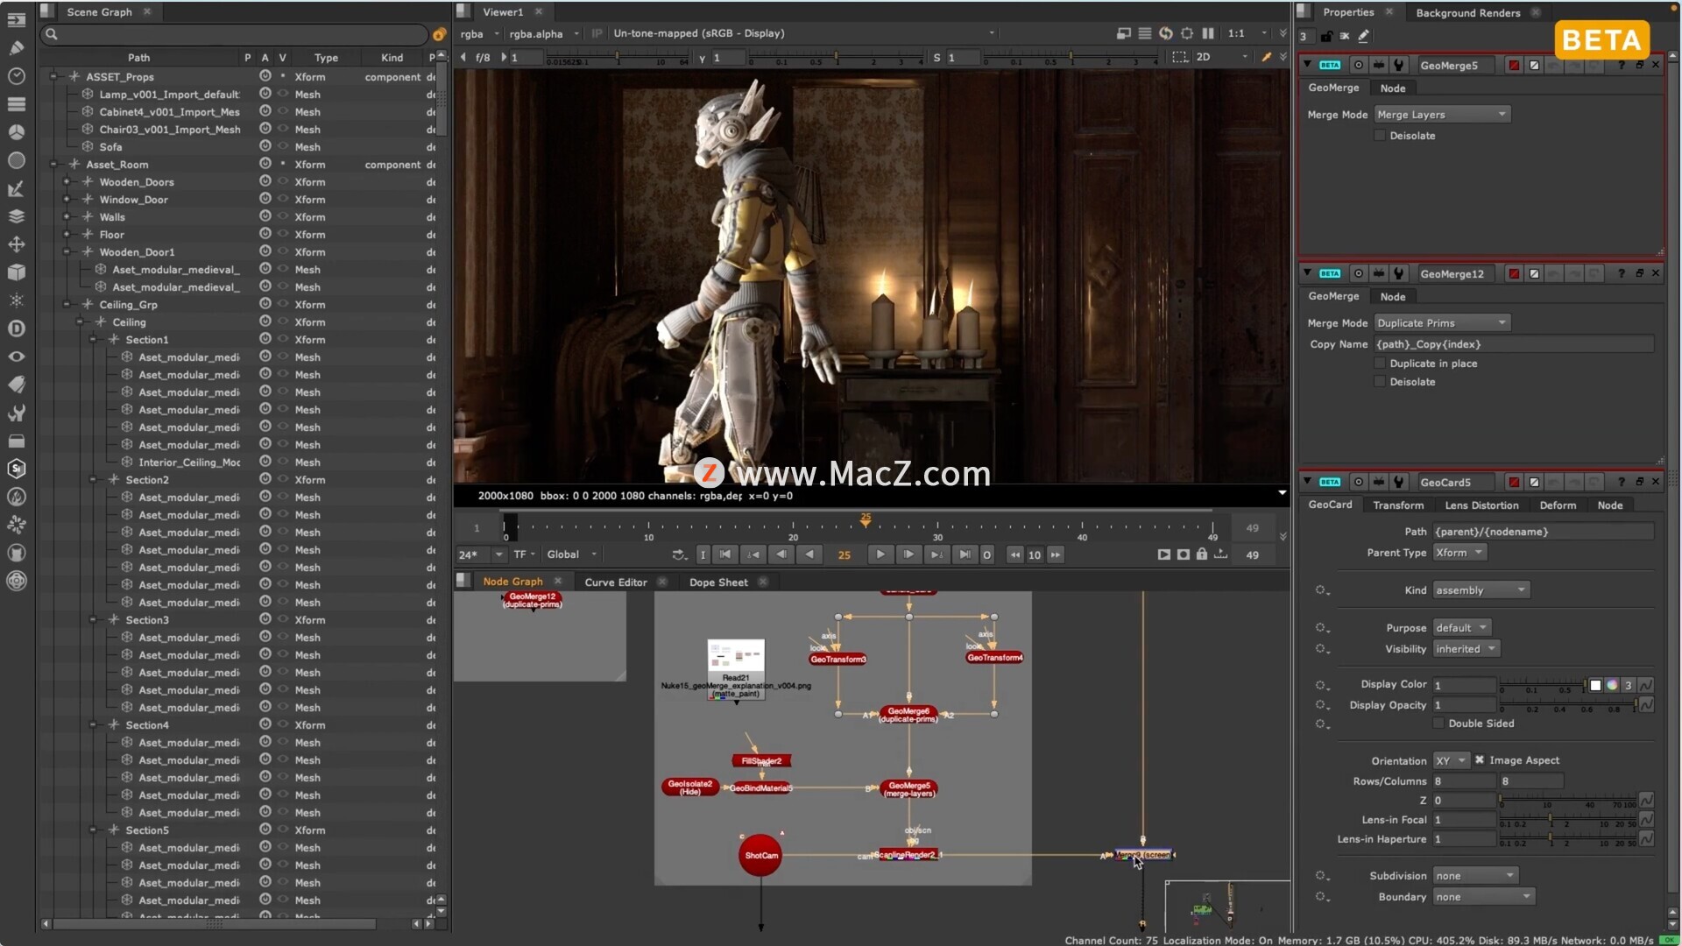Click the Display Opacity curve animation icon

coord(1646,705)
